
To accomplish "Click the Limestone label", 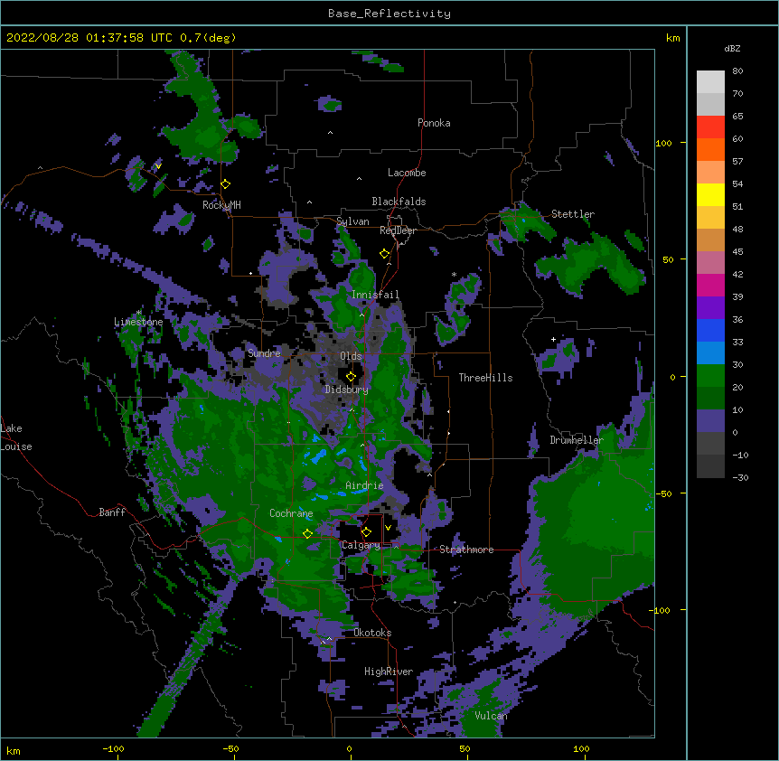I will [x=138, y=322].
